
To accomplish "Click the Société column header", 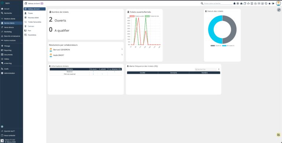I will [142, 73].
